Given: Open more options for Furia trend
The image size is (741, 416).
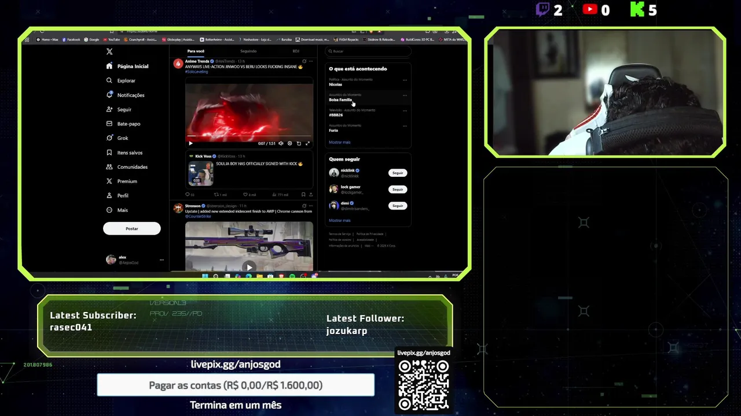Looking at the screenshot, I should point(405,126).
